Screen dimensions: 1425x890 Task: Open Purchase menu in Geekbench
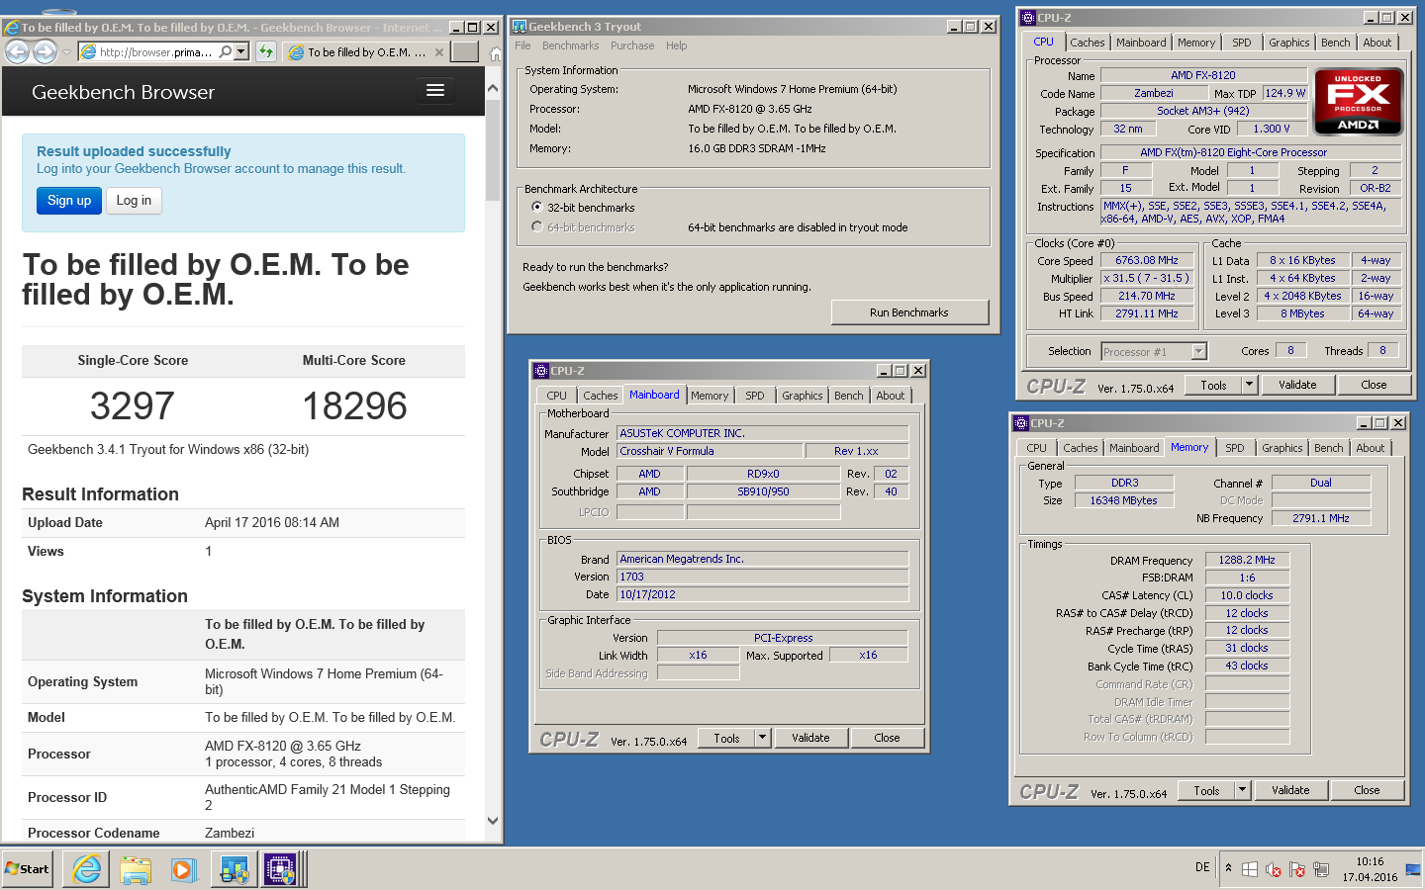coord(632,45)
